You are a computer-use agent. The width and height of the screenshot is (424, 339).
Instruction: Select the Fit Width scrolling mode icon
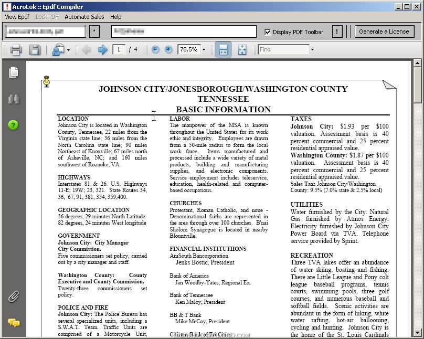point(223,50)
